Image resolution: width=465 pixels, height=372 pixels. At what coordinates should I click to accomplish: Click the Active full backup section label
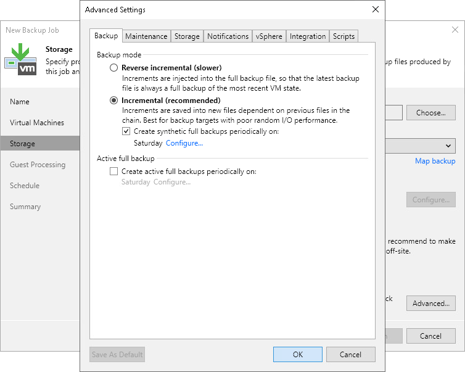pyautogui.click(x=125, y=159)
